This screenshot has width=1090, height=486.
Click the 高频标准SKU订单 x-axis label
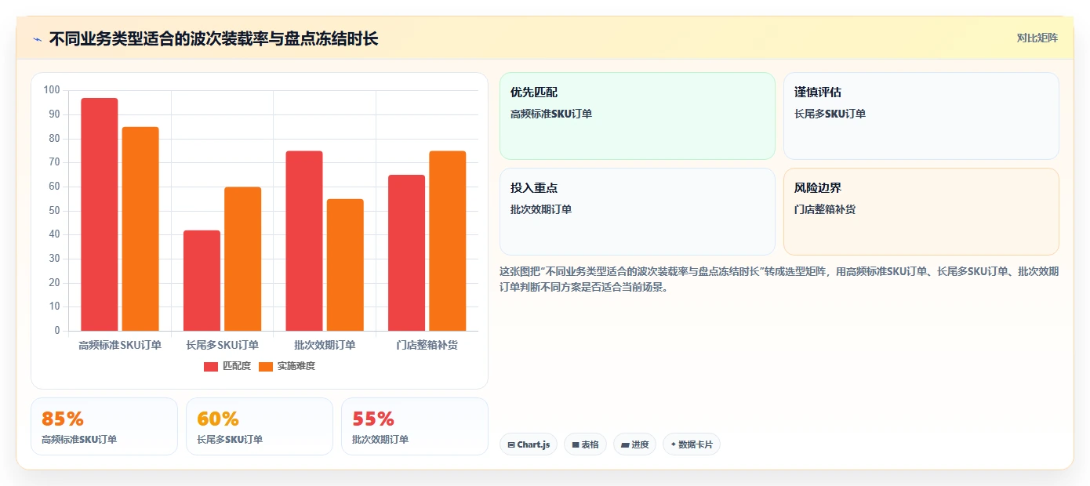120,345
